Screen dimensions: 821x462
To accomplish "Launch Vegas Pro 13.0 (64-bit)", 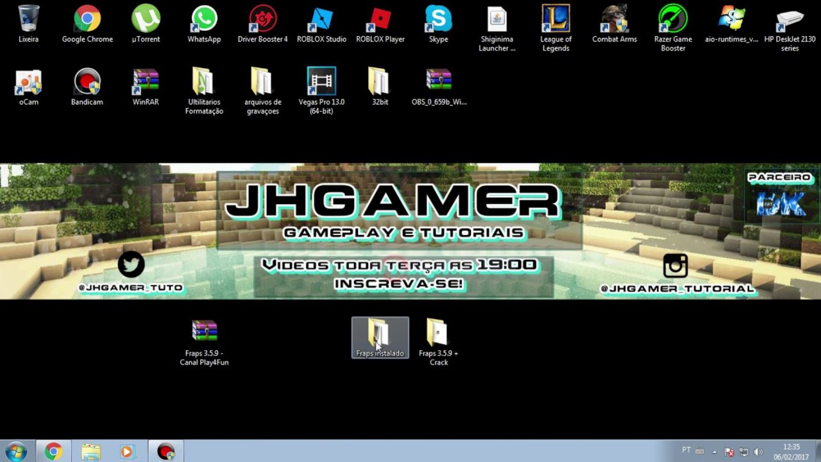I will click(x=321, y=92).
